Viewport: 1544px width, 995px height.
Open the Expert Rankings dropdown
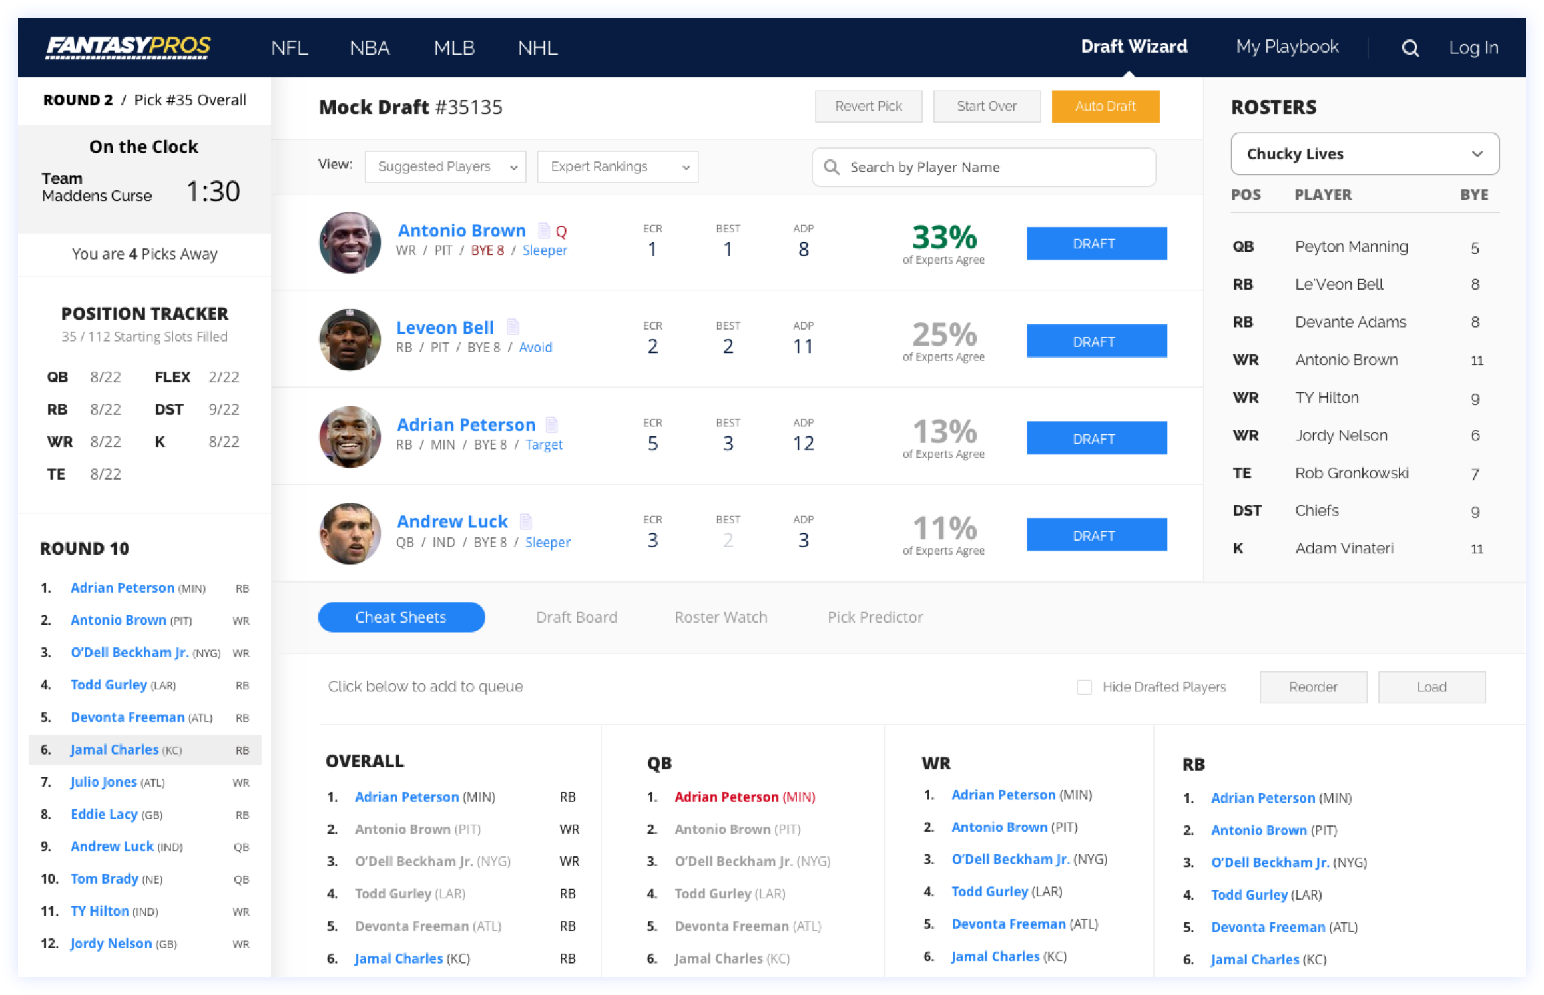click(617, 166)
